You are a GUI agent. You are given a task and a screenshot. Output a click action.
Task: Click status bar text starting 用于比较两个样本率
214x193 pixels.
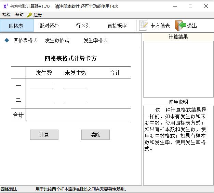81,189
